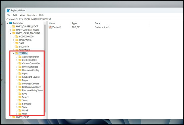Image resolution: width=184 pixels, height=125 pixels.
Task: Select the ActivationBroker key label
Action: [x=31, y=57]
